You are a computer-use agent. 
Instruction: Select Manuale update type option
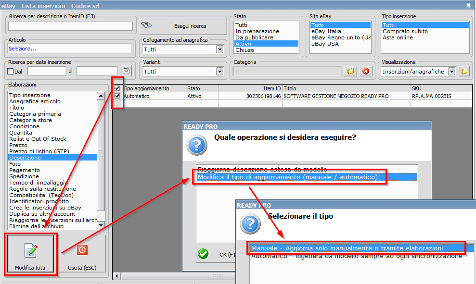362,248
